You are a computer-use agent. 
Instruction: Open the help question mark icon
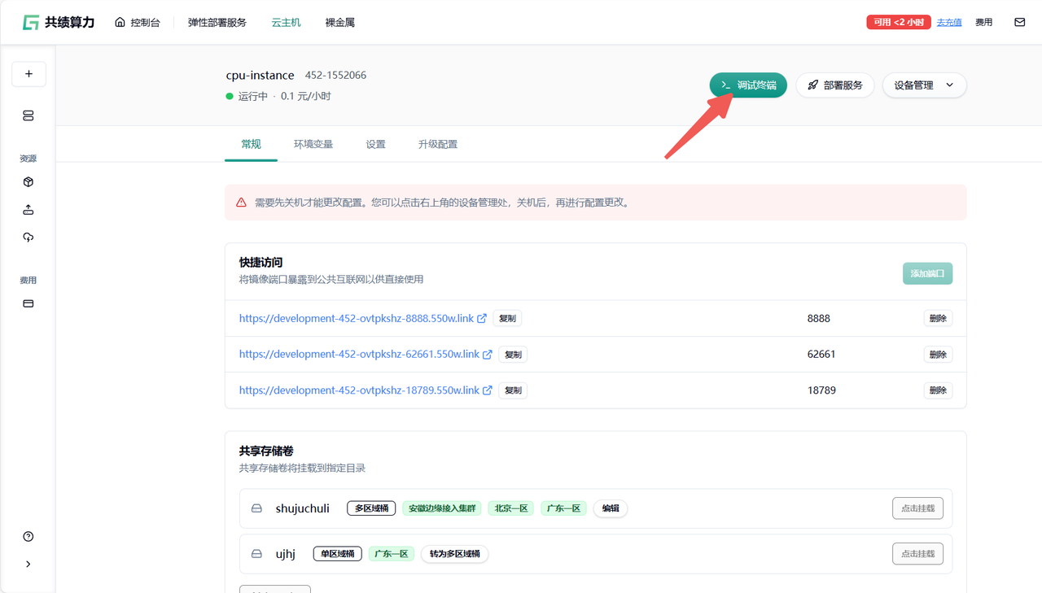click(28, 536)
